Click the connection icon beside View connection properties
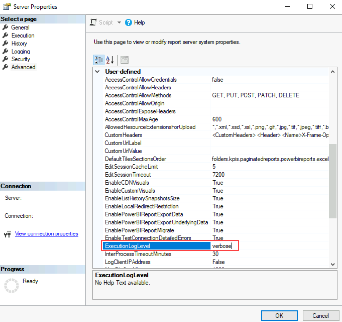 click(x=7, y=233)
